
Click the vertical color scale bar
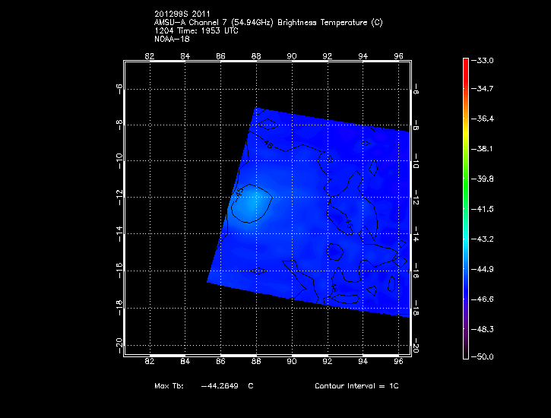tap(466, 207)
